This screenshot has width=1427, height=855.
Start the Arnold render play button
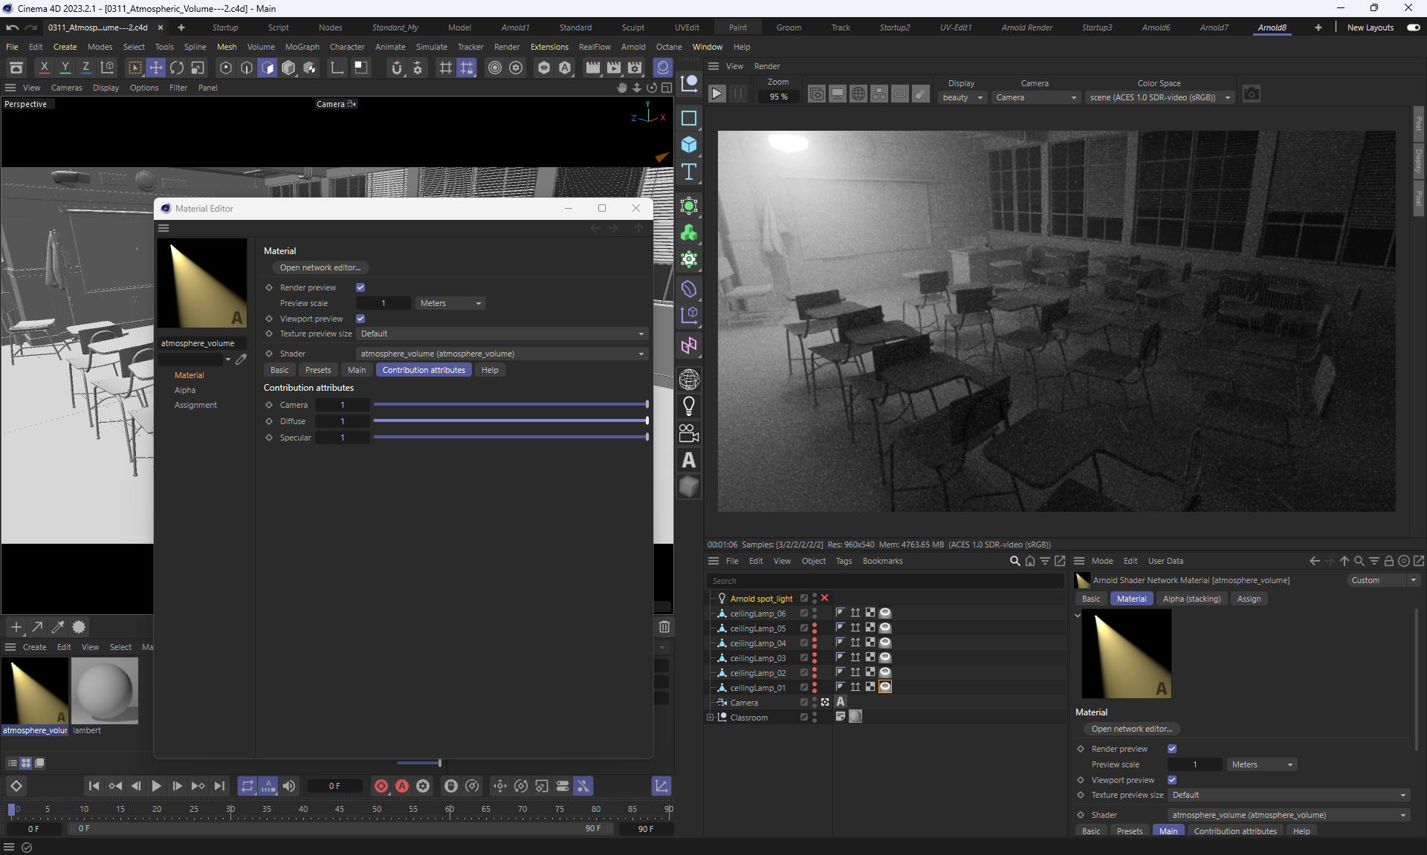[716, 94]
